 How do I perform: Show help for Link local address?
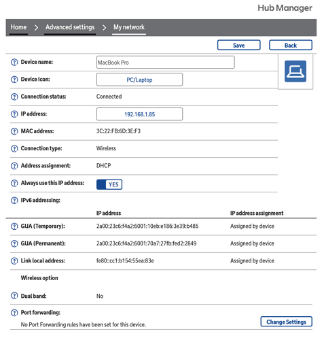tap(14, 261)
